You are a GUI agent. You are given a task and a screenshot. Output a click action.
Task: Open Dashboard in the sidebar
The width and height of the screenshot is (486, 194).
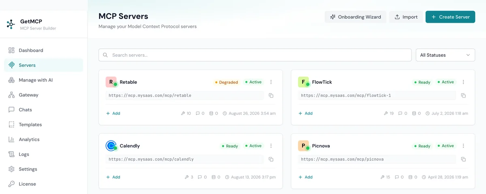pyautogui.click(x=43, y=50)
